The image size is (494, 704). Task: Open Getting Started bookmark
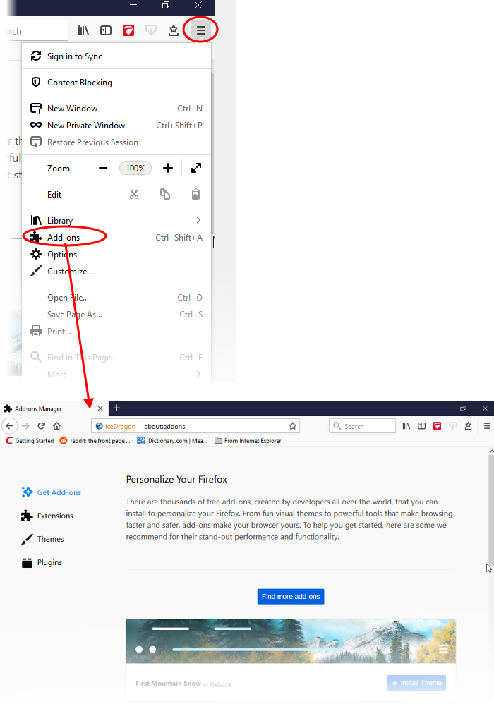click(x=30, y=441)
